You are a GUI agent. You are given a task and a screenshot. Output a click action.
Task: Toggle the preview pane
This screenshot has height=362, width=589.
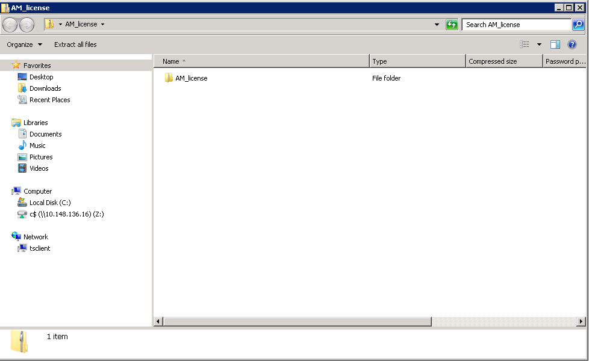[555, 44]
